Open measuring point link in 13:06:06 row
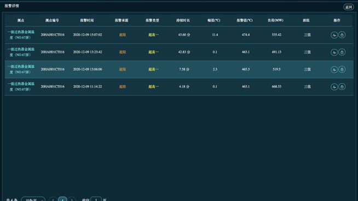Image resolution: width=358 pixels, height=201 pixels. coord(21,69)
